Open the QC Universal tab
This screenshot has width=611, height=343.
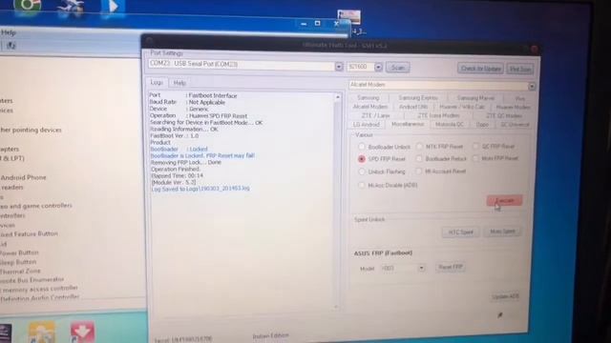515,125
